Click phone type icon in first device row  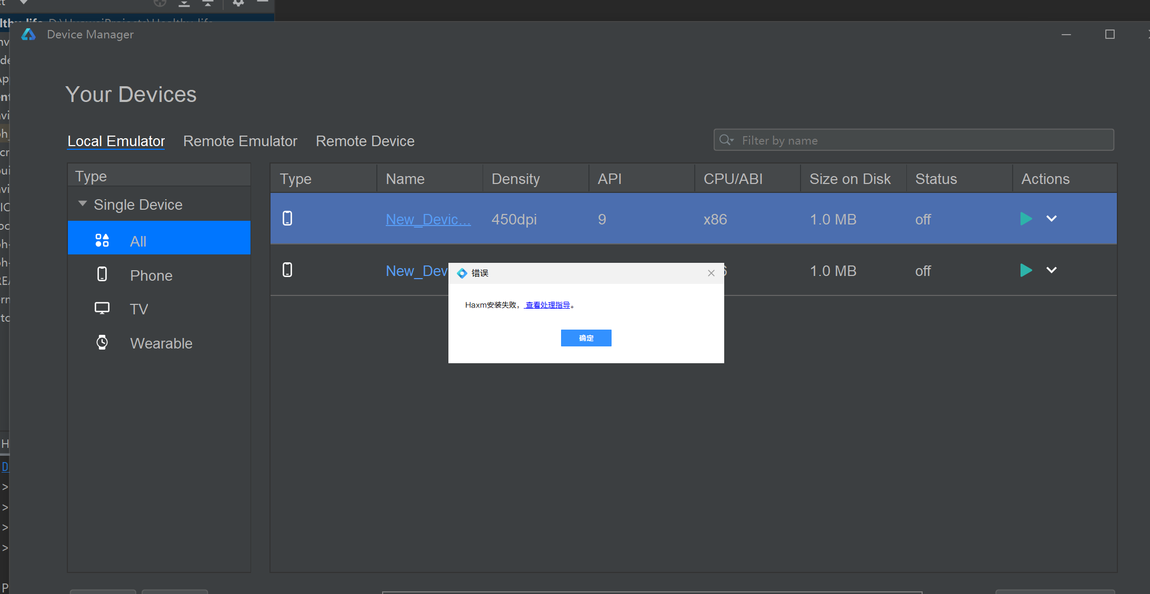pyautogui.click(x=287, y=219)
